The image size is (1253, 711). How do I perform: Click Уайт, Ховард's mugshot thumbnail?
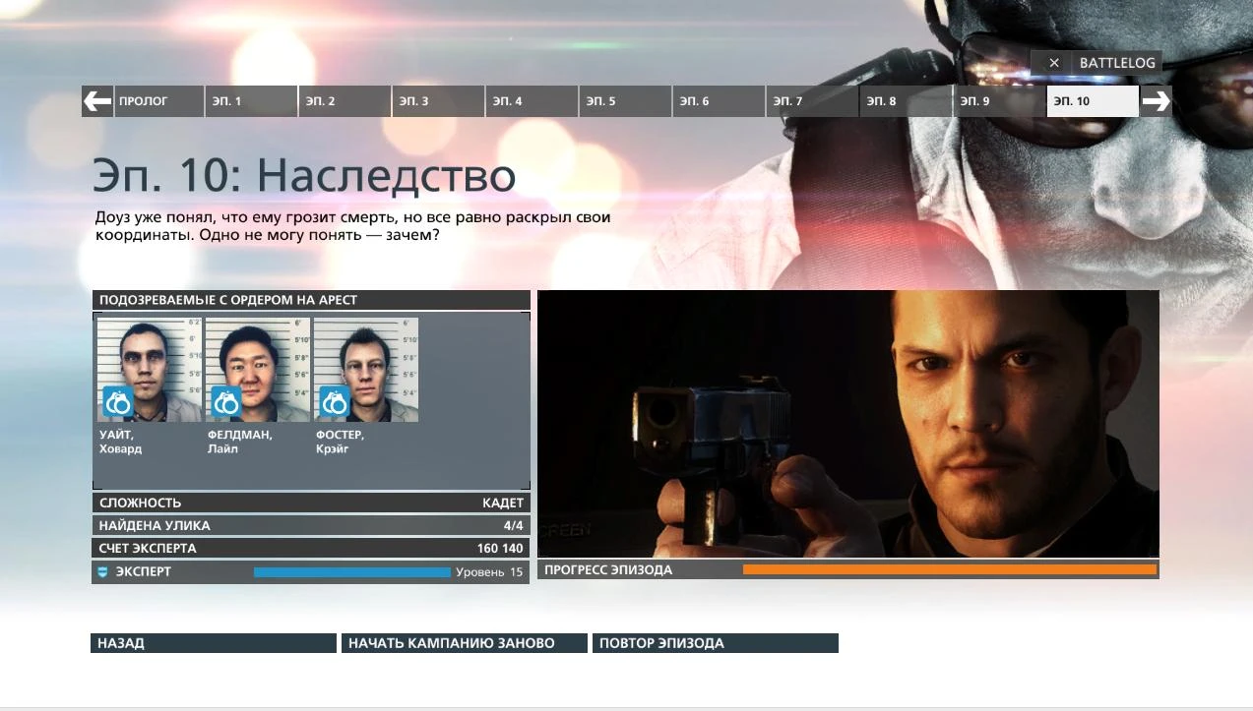[x=148, y=364]
